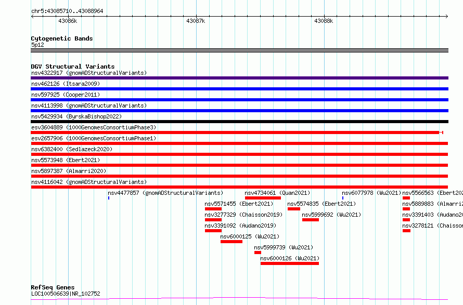Open nsv6077978 (Wu2021) label
This screenshot has height=305, width=463.
371,193
